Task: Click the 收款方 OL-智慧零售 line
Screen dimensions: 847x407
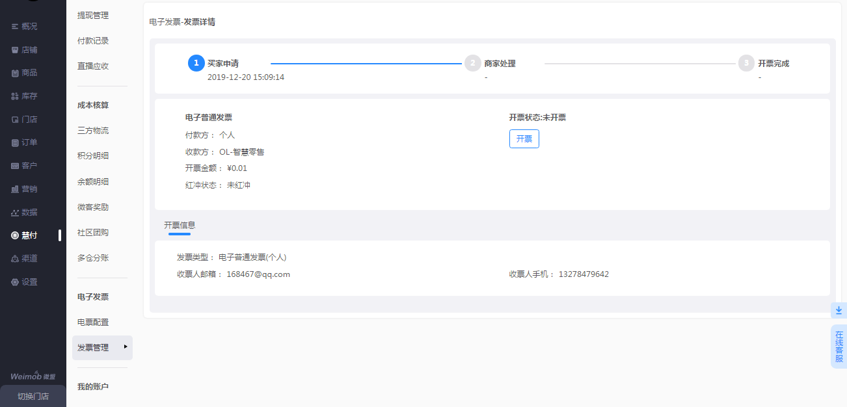Action: click(225, 152)
